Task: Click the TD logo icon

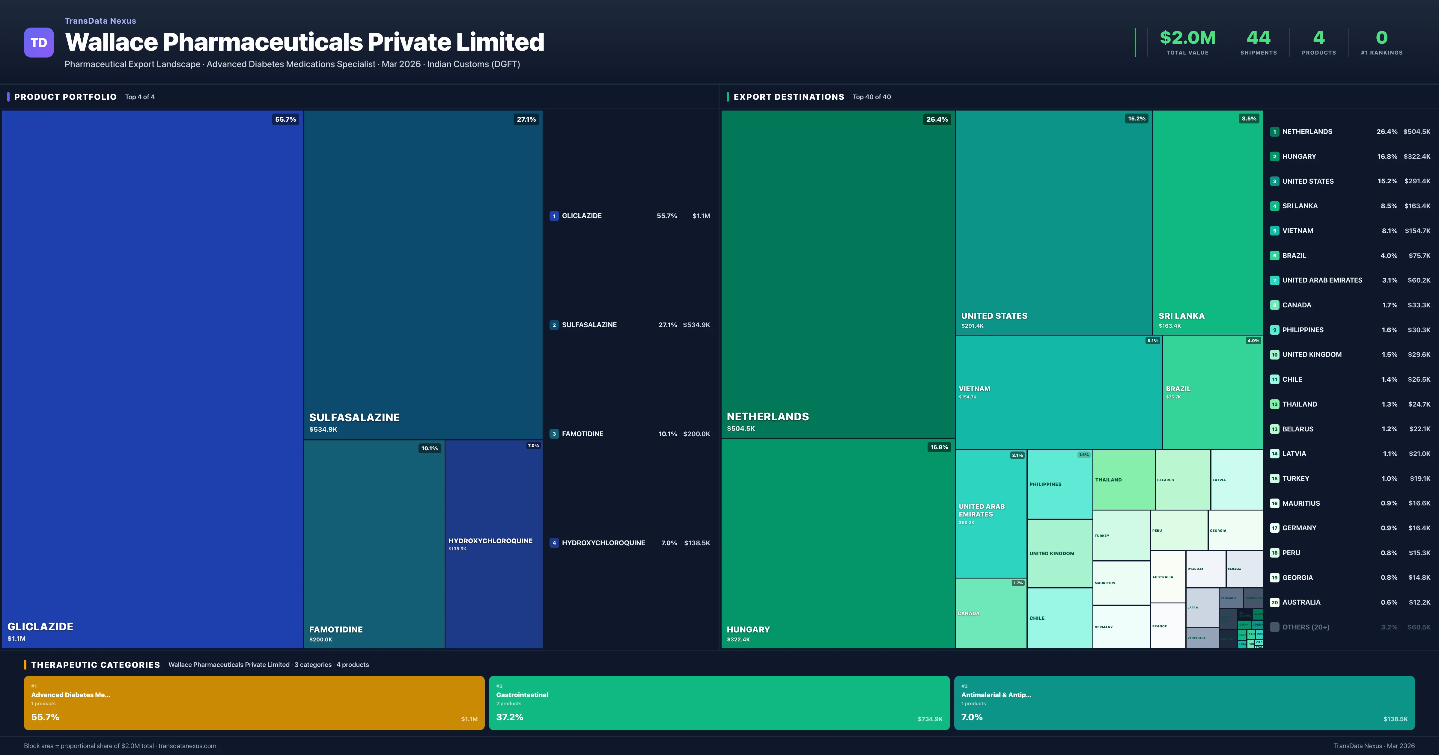Action: (39, 43)
